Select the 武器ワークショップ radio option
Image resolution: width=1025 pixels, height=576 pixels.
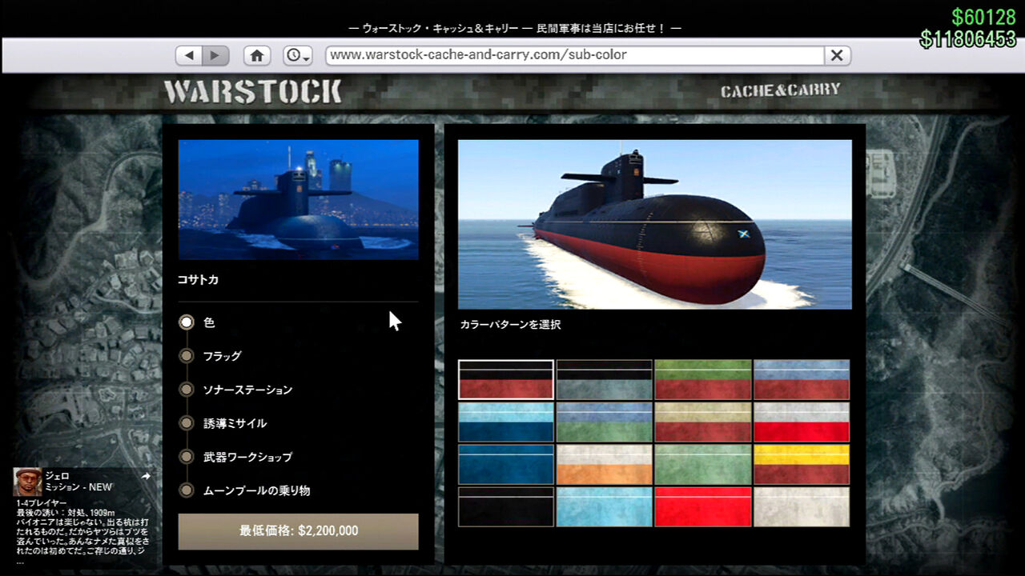point(187,457)
